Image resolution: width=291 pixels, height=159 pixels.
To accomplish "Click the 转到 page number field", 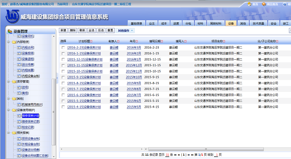I will tap(217, 155).
